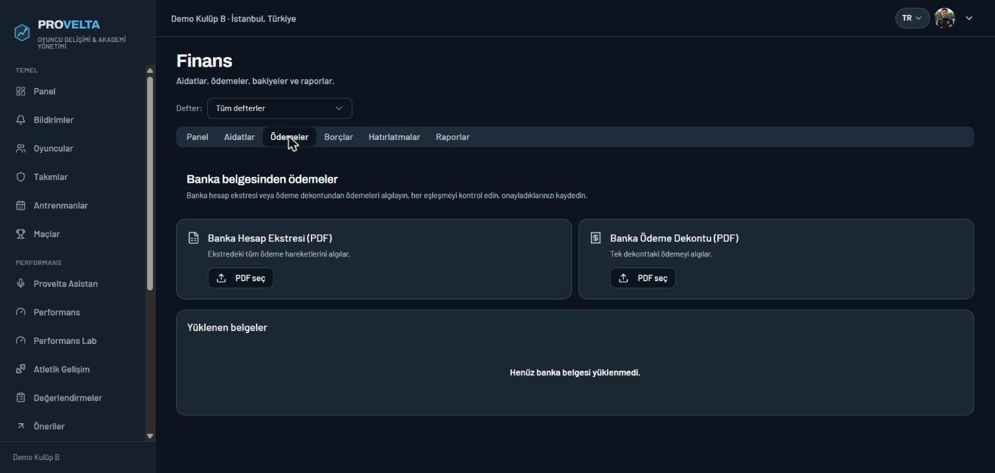Image resolution: width=995 pixels, height=473 pixels.
Task: Click the 'Henüz banka belgesi yüklenmedi.' message
Action: [x=575, y=373]
